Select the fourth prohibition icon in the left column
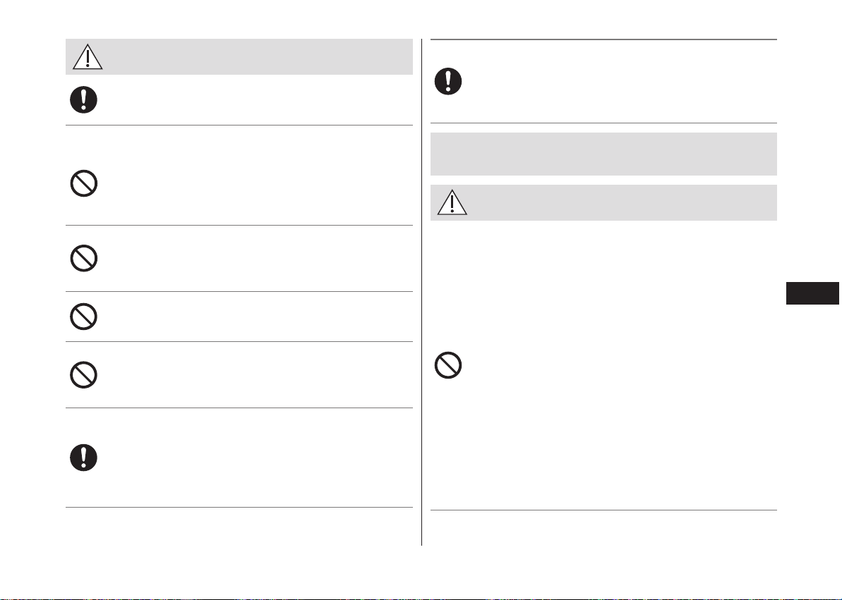Screen dimensions: 842x600 (84, 374)
